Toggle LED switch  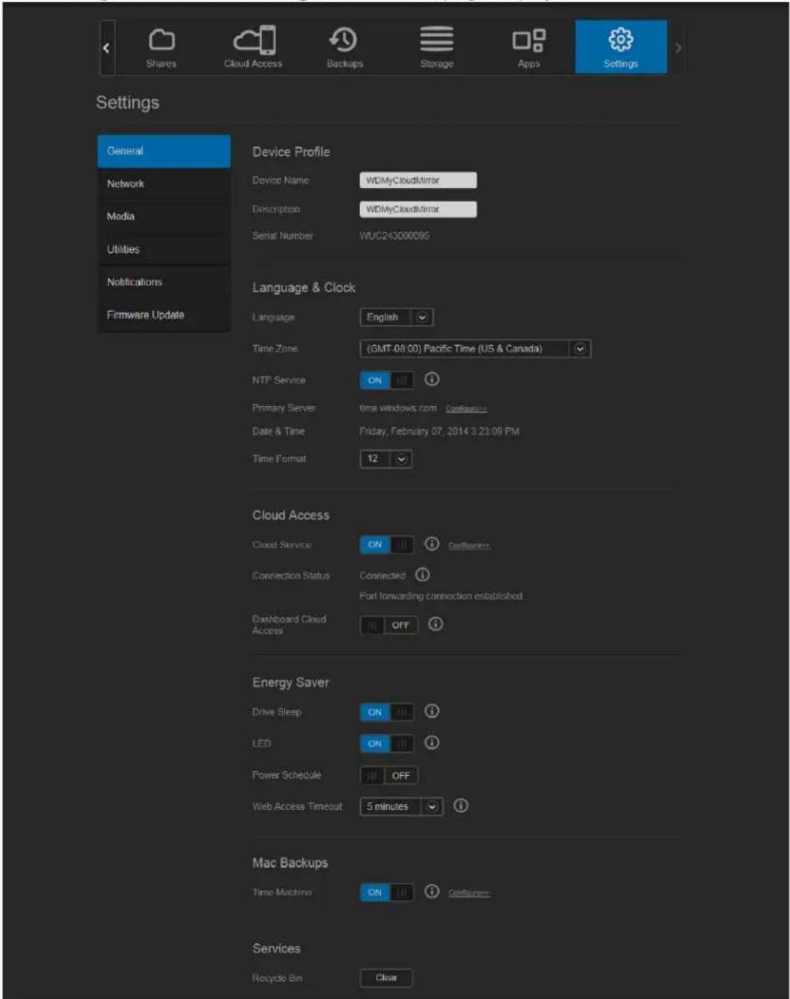[387, 743]
